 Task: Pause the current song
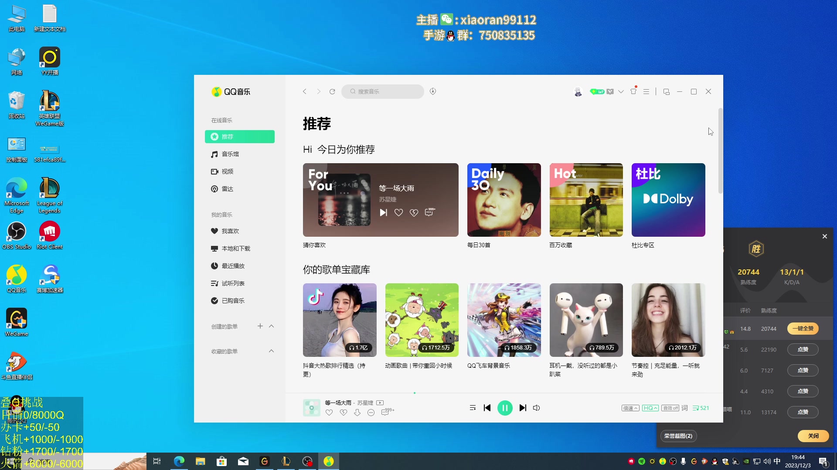click(505, 408)
